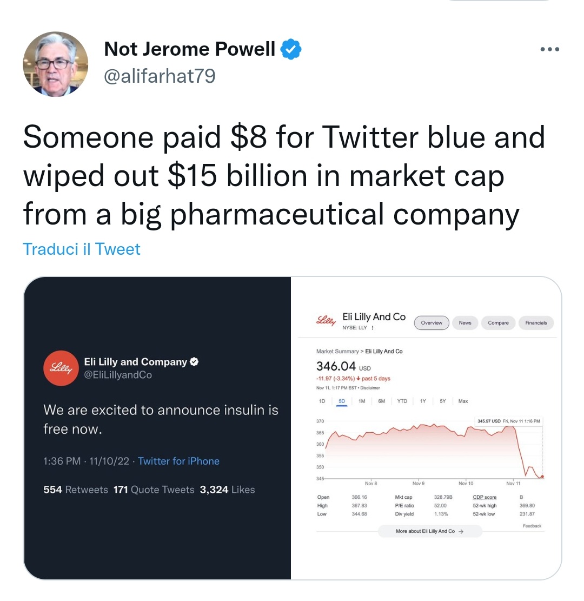Click the Eli Lilly red logo avatar

coord(61,368)
